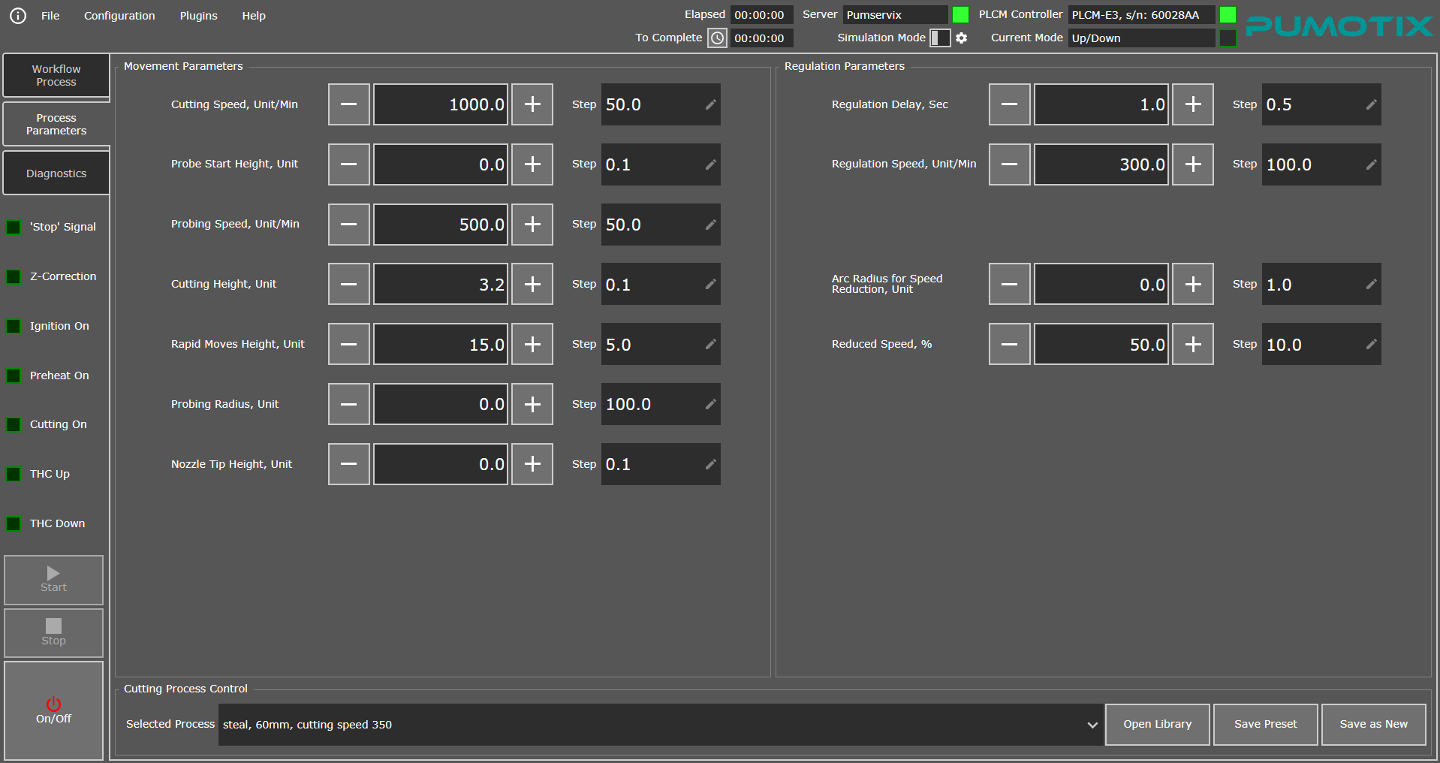Image resolution: width=1440 pixels, height=763 pixels.
Task: Increase Regulation Delay value
Action: click(x=1193, y=104)
